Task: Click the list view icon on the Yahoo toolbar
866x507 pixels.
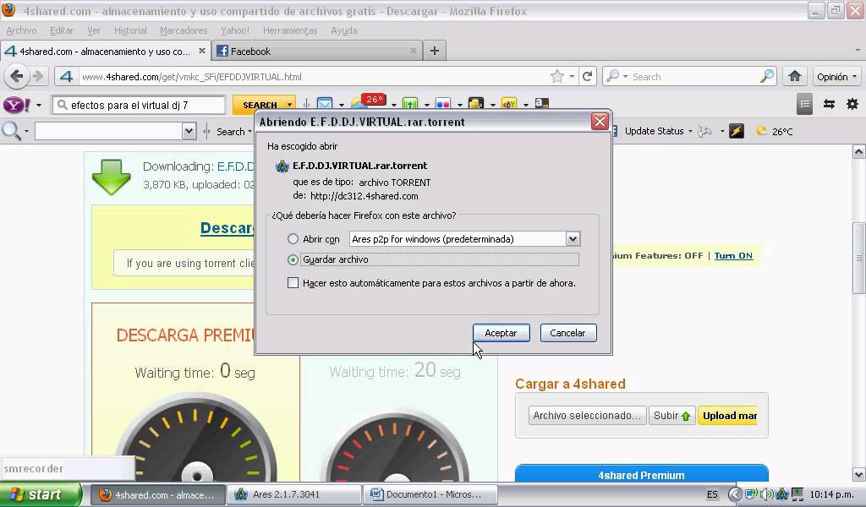Action: tap(805, 104)
